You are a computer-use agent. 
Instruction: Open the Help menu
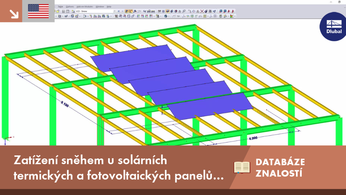pos(109,7)
